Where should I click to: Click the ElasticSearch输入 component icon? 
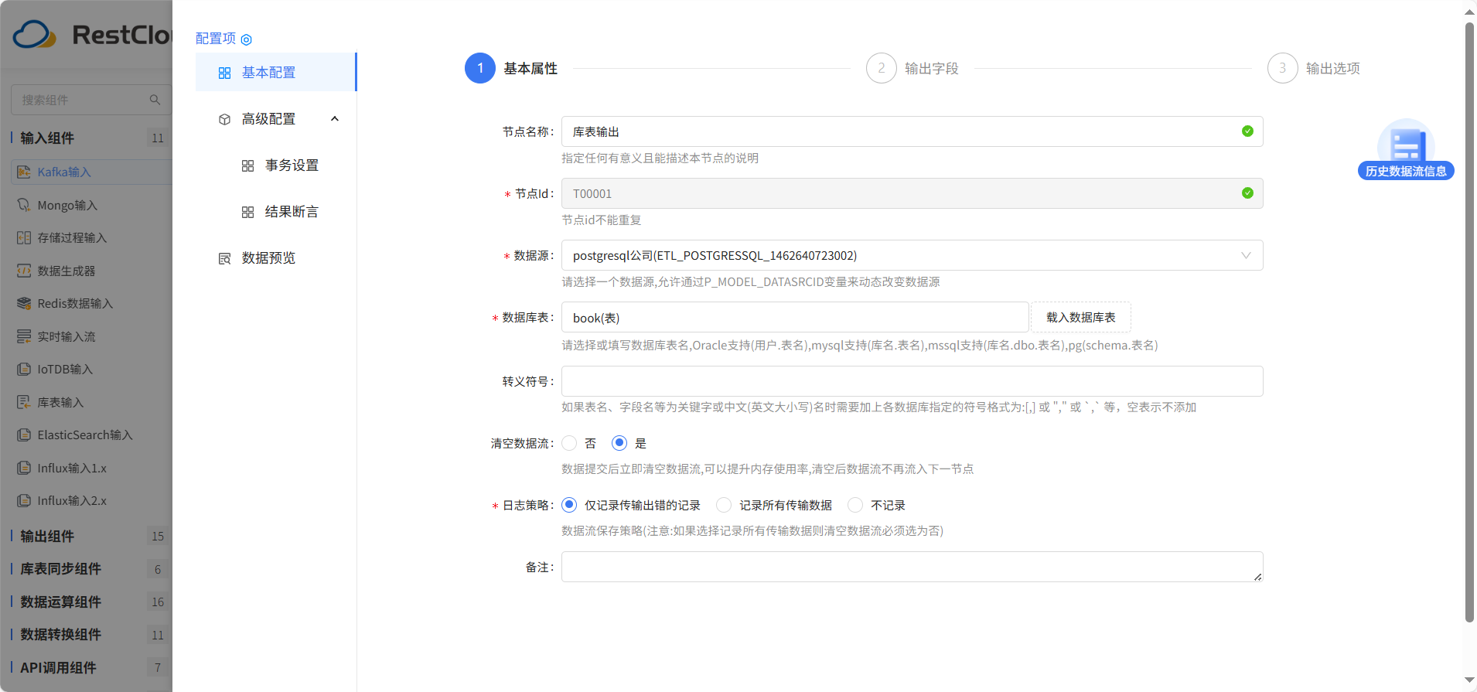click(x=24, y=435)
